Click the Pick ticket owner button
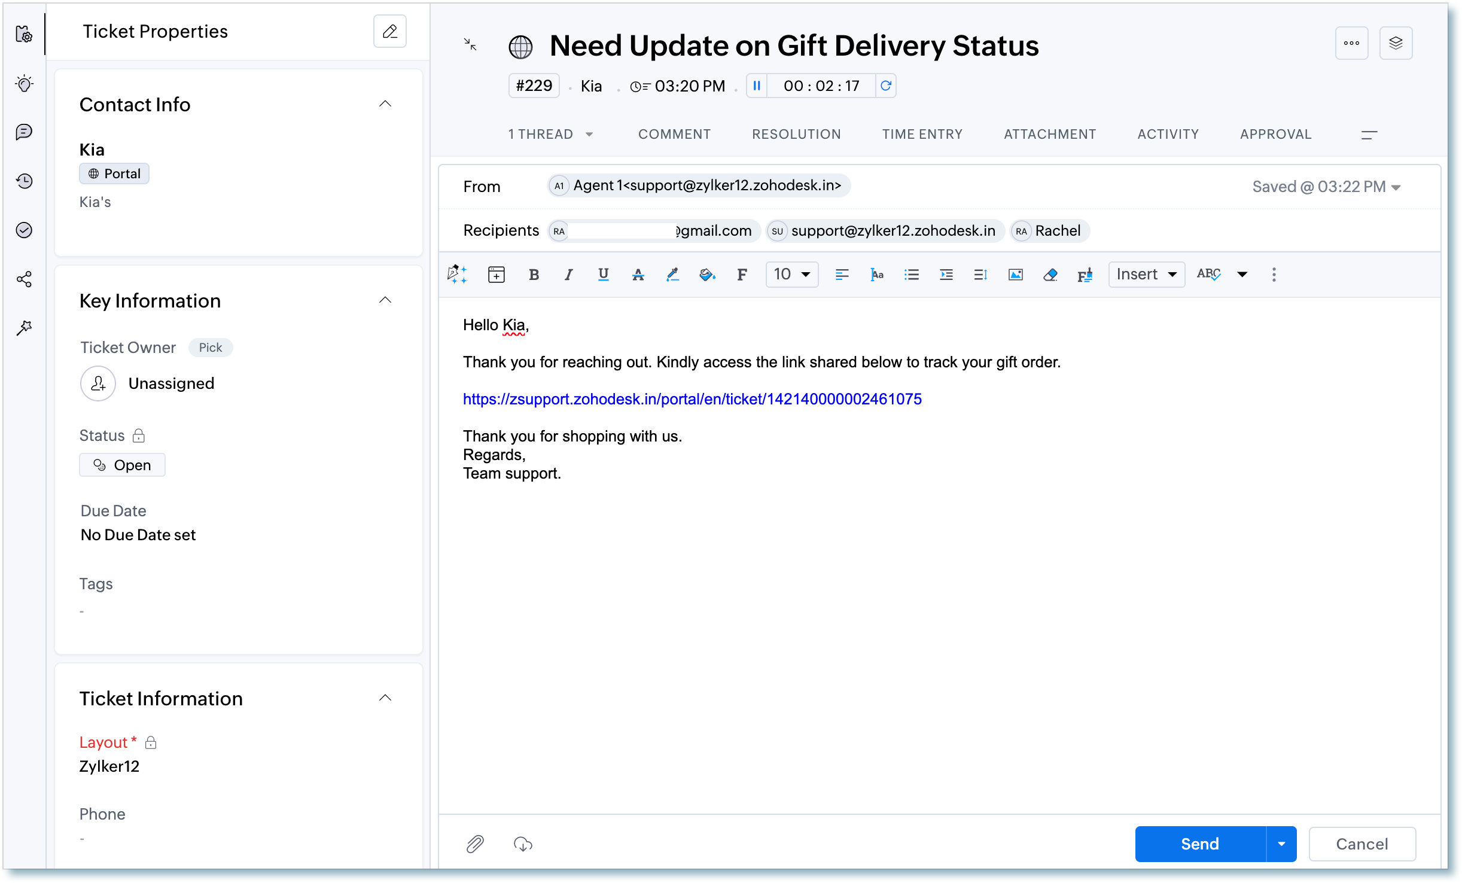 click(x=210, y=348)
